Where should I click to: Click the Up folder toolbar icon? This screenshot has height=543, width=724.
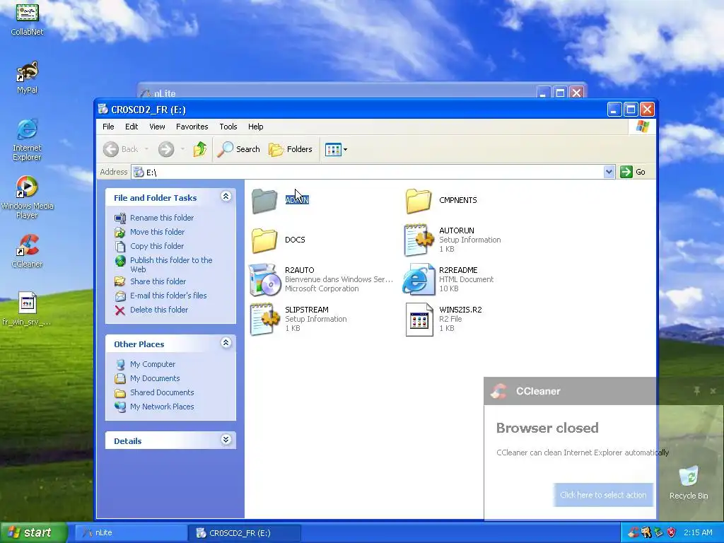[199, 149]
